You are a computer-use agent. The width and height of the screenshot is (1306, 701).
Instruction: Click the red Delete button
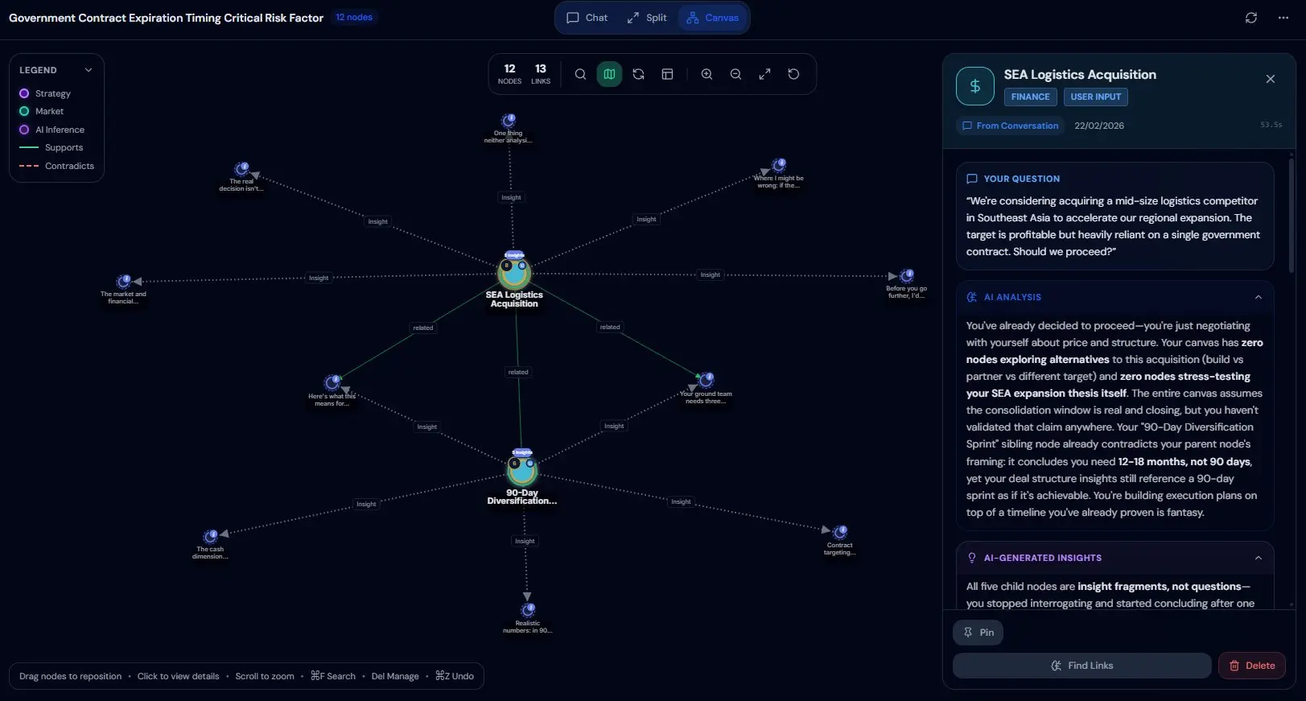pos(1251,666)
